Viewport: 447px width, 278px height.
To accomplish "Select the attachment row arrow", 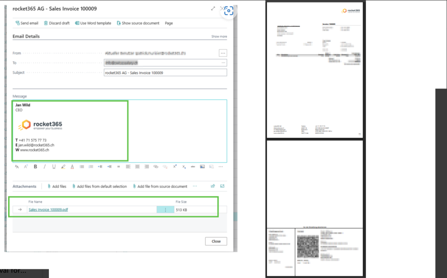I will 20,210.
